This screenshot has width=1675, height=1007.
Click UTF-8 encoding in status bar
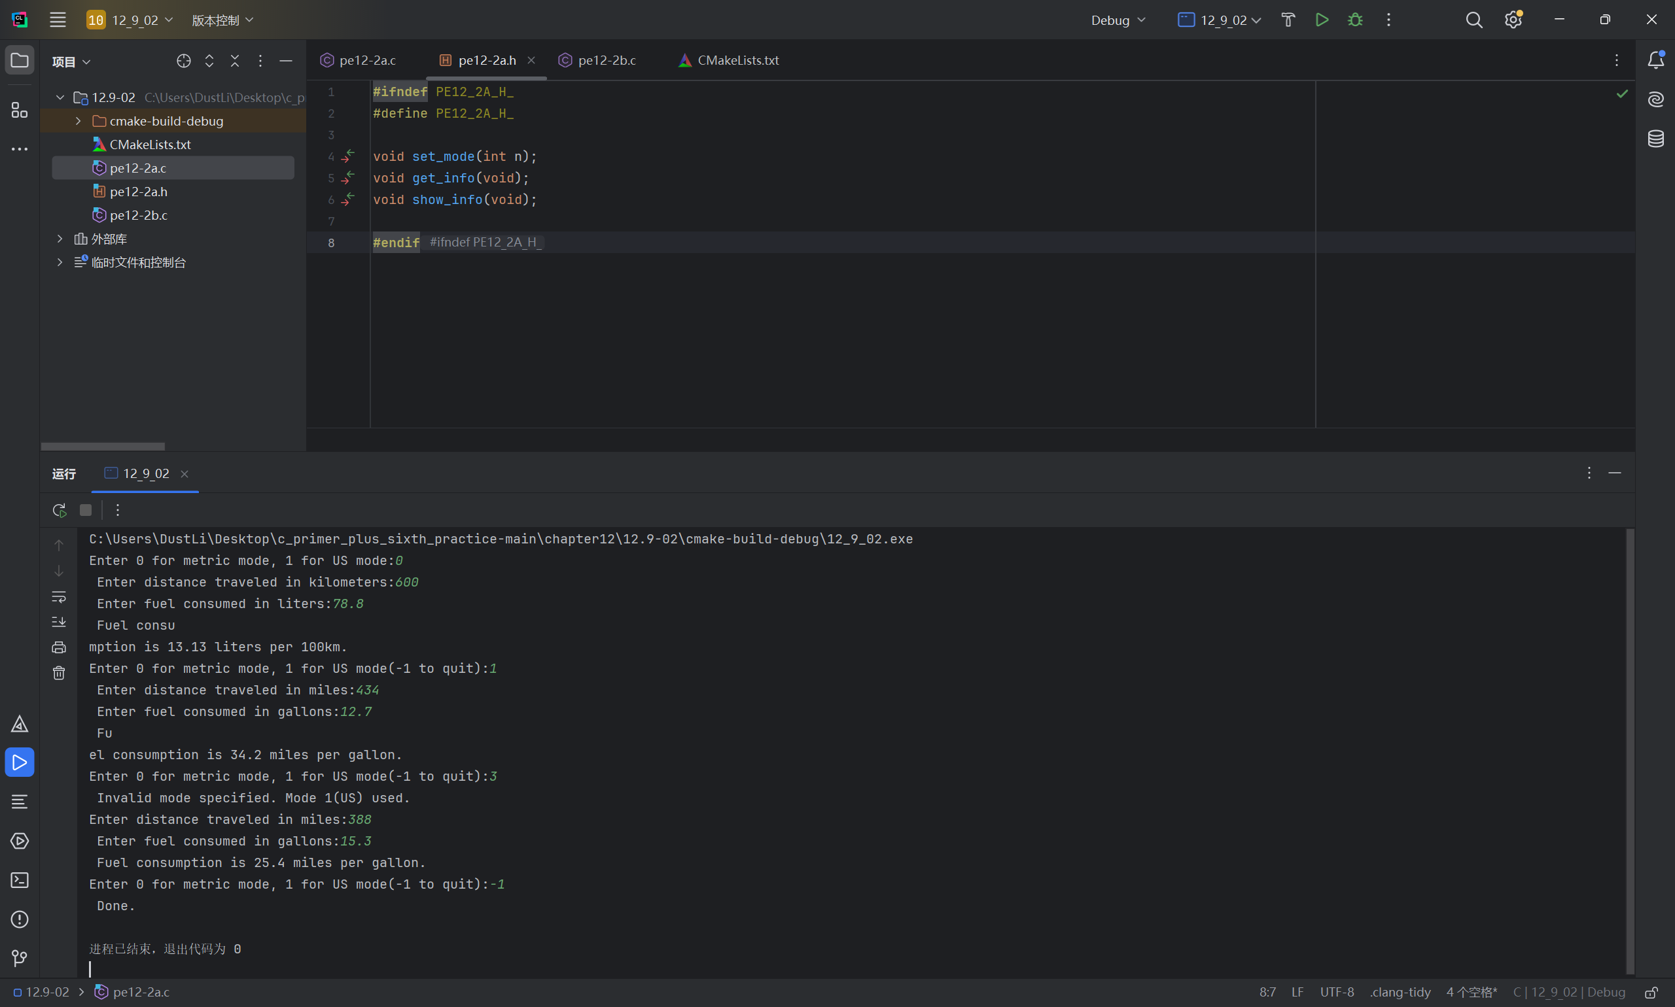point(1336,992)
